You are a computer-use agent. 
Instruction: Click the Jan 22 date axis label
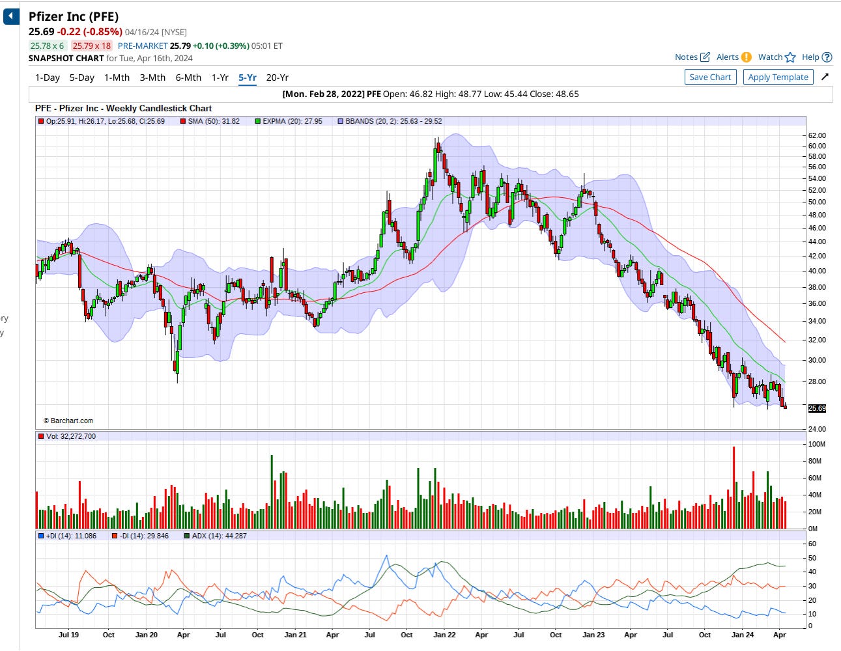pos(444,635)
